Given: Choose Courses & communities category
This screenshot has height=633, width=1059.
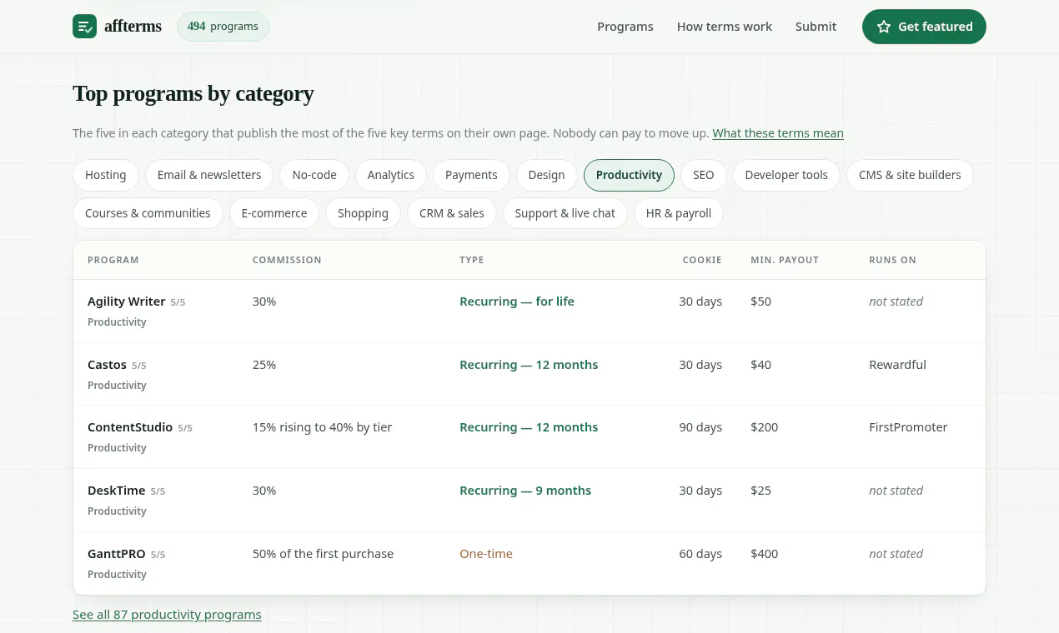Looking at the screenshot, I should [148, 213].
